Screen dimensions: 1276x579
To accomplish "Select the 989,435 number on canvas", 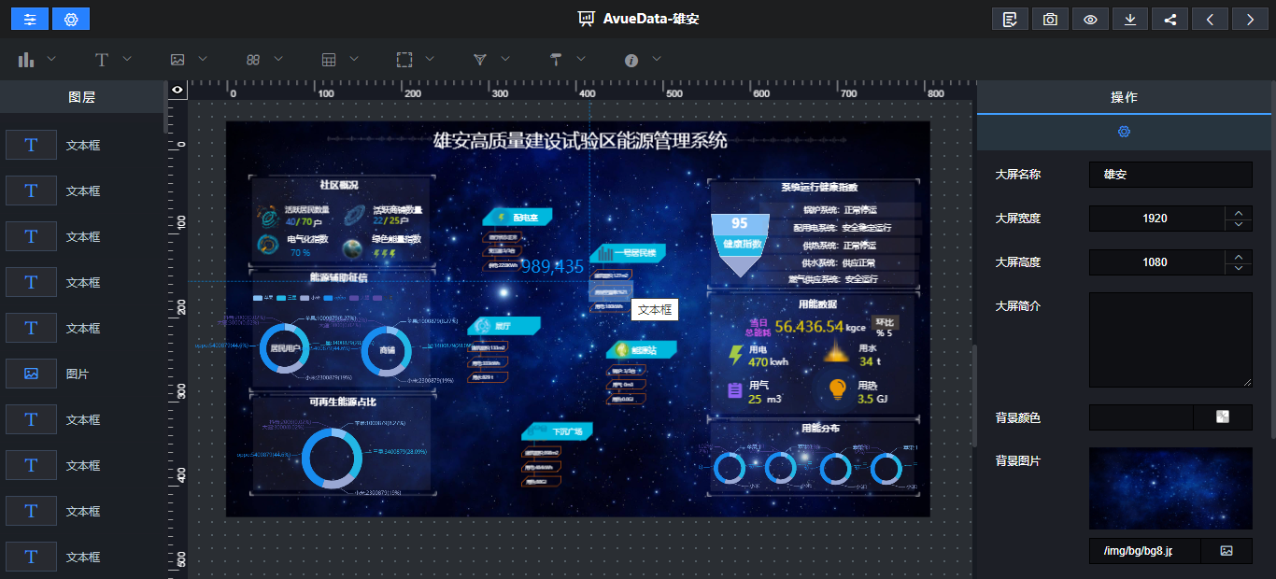I will [x=552, y=266].
